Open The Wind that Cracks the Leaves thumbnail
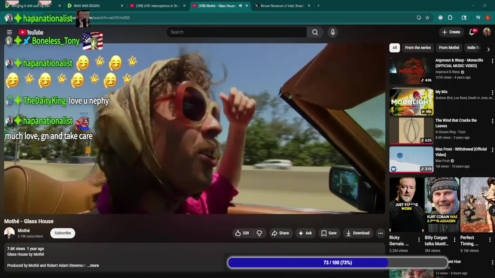The width and height of the screenshot is (495, 278). pyautogui.click(x=411, y=131)
